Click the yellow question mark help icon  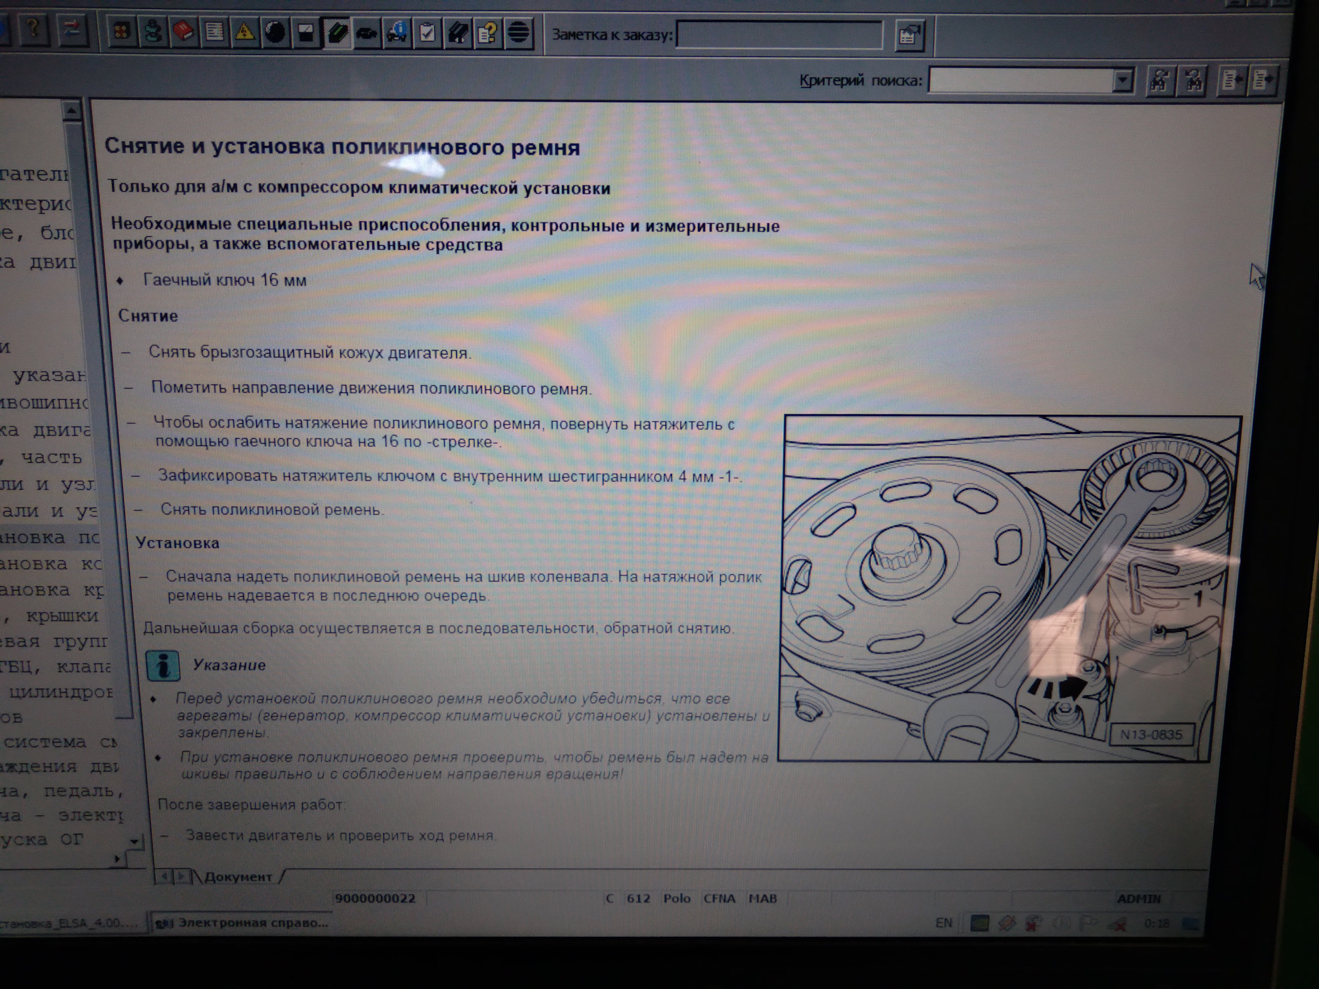34,30
